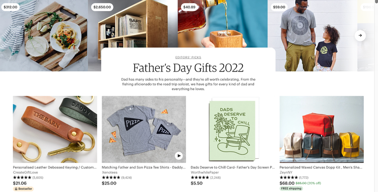Open the Personalized Waxed Canvas Dopp Kit title
Screen dimensions: 378x192
coord(321,167)
